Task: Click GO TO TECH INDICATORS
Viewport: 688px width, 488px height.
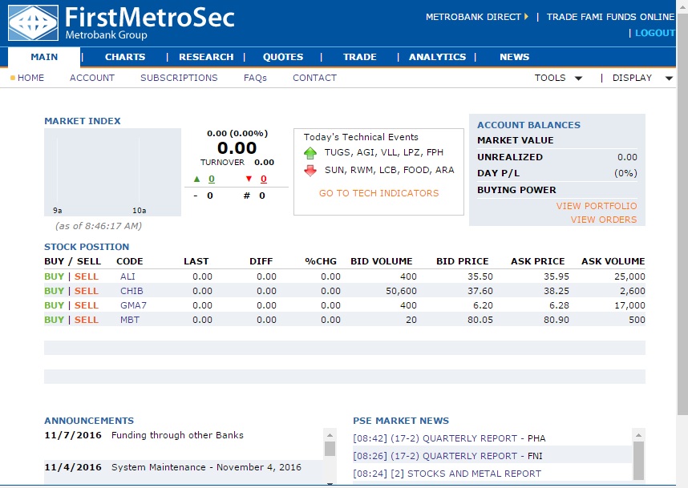Action: 378,195
